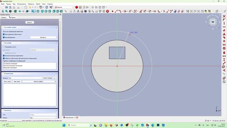227x128 pixels.
Task: Open the Файл menu
Action: point(2,4)
